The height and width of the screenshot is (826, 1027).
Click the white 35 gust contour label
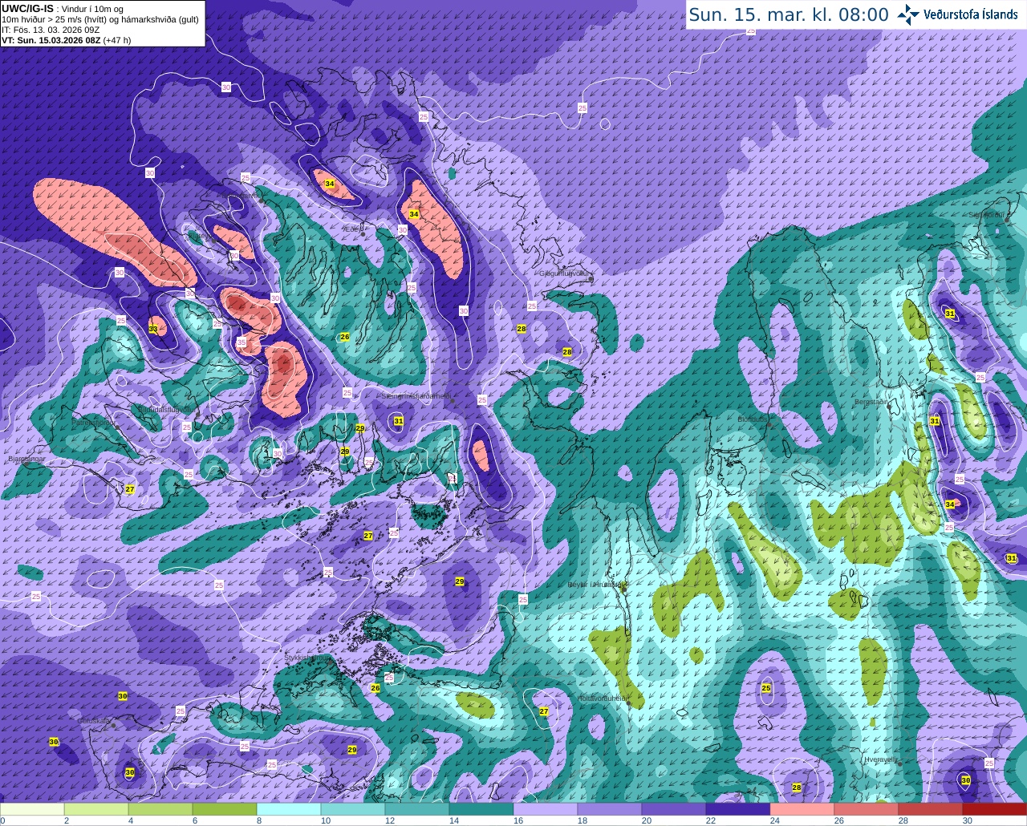[242, 342]
